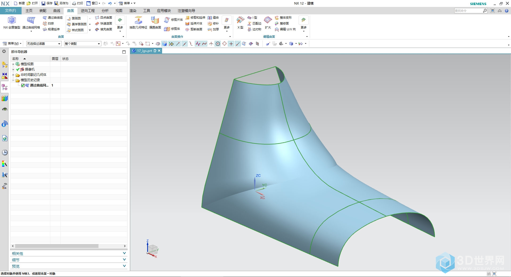511x277 pixels.
Task: Toggle Control Point snap option
Action: pyautogui.click(x=191, y=44)
